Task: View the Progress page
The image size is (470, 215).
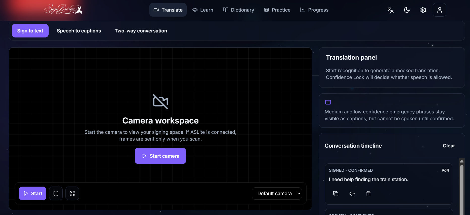Action: click(x=314, y=10)
